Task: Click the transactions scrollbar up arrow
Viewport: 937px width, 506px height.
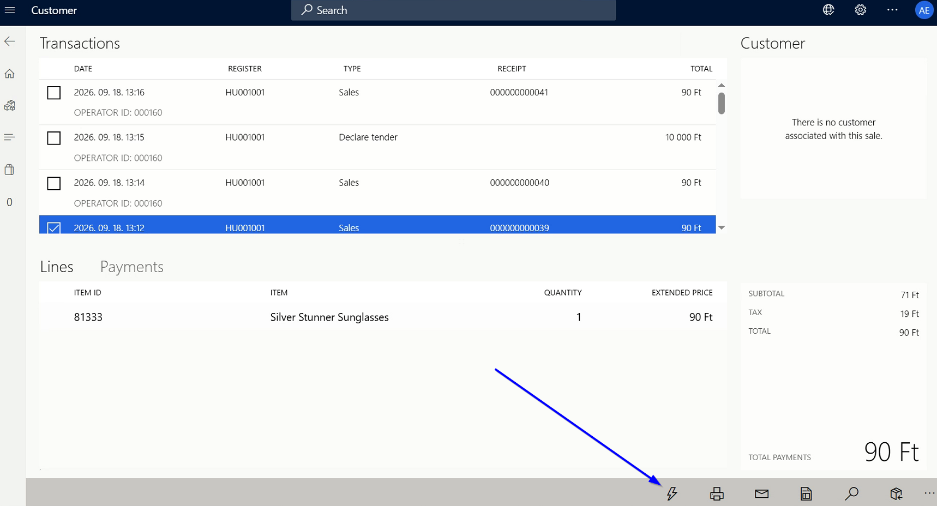Action: point(722,86)
